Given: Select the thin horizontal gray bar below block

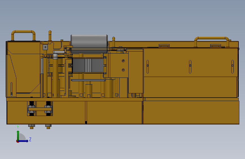Looking at the screenshot, I should [88, 80].
